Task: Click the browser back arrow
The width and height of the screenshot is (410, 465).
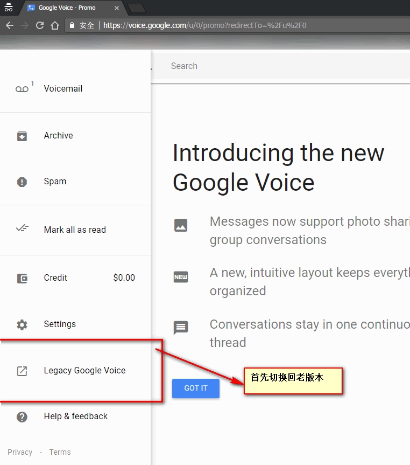Action: pyautogui.click(x=10, y=25)
